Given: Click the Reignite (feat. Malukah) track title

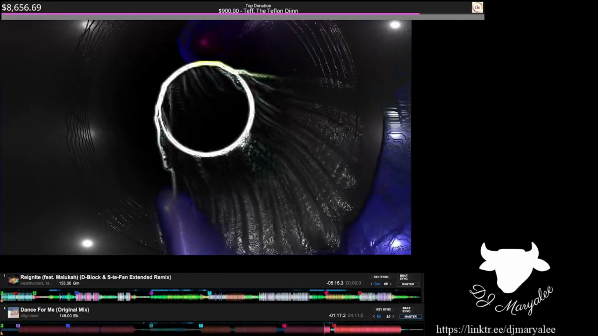Looking at the screenshot, I should click(x=95, y=277).
